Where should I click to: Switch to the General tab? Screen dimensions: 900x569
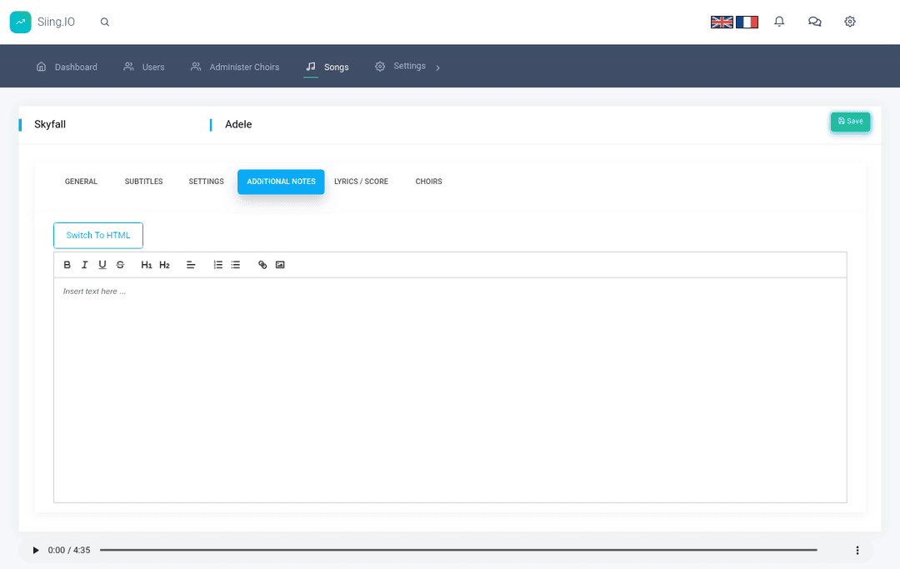pos(81,182)
